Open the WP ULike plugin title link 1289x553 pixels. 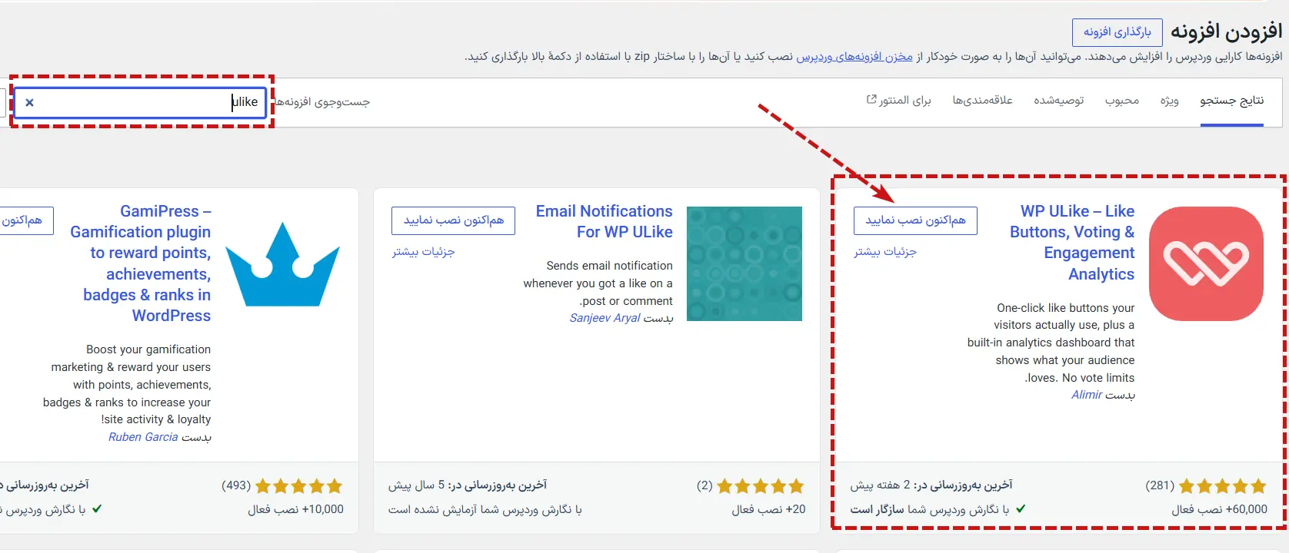point(1072,243)
